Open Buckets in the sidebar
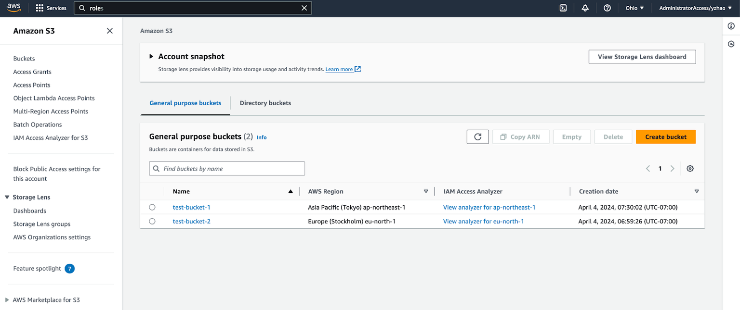The height and width of the screenshot is (310, 740). click(24, 59)
